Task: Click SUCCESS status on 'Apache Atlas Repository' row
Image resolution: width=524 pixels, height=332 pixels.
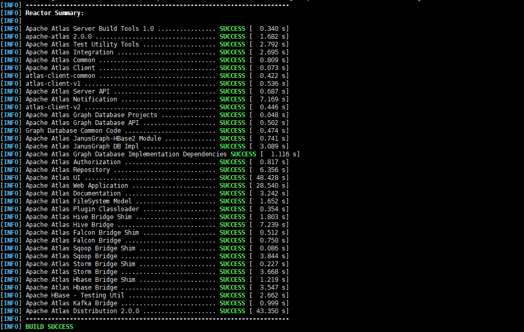Action: (232, 170)
